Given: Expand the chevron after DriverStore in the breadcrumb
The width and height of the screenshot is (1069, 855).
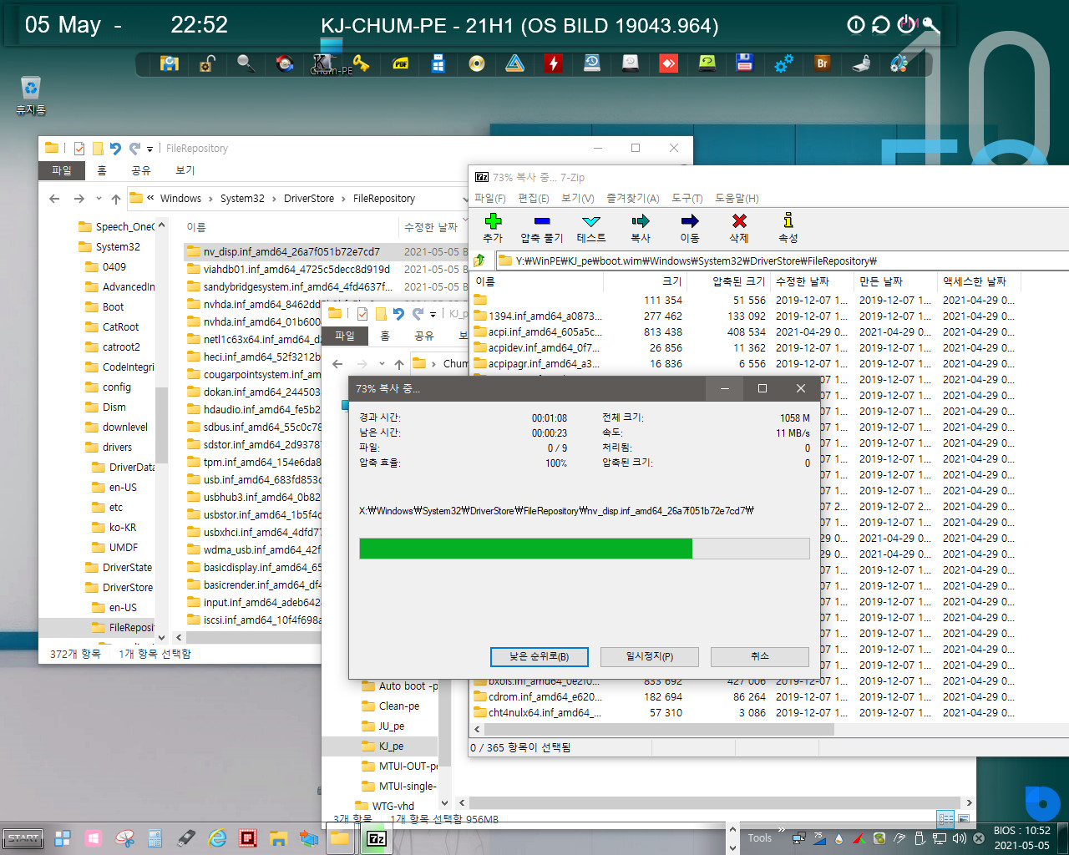Looking at the screenshot, I should click(x=343, y=199).
